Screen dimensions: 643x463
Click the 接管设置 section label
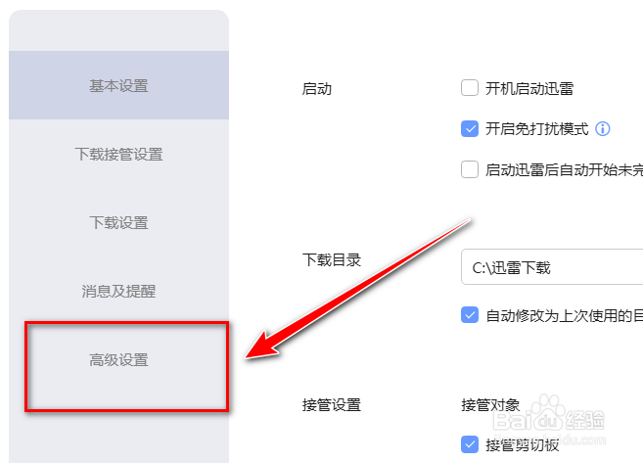[332, 405]
